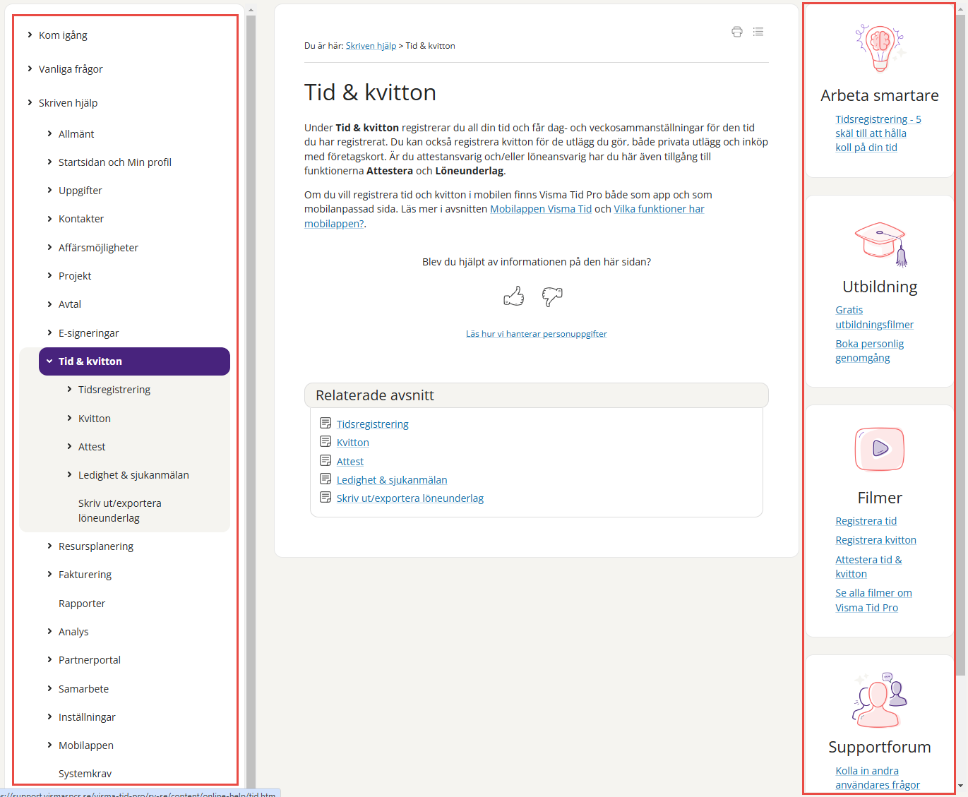
Task: Expand the Fakturering sidebar chevron
Action: [49, 575]
